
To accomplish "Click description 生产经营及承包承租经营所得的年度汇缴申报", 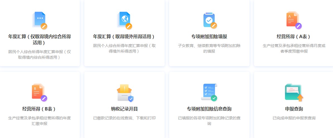I will [40, 121].
